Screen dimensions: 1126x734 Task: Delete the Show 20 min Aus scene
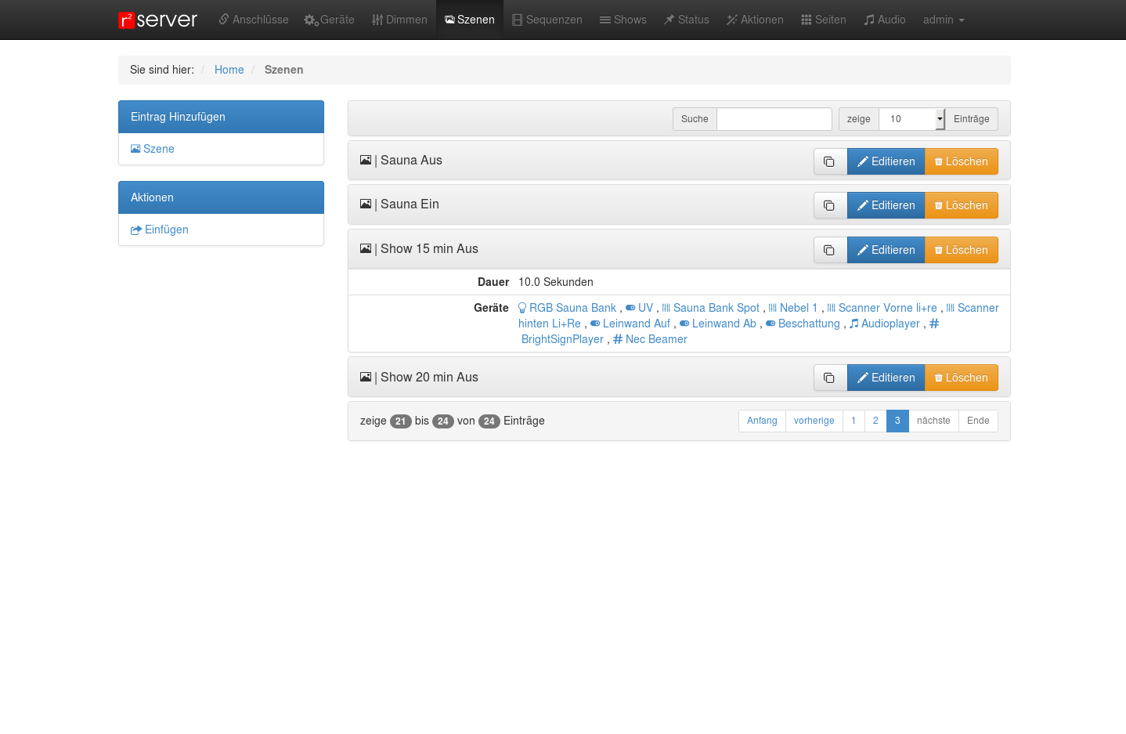961,378
